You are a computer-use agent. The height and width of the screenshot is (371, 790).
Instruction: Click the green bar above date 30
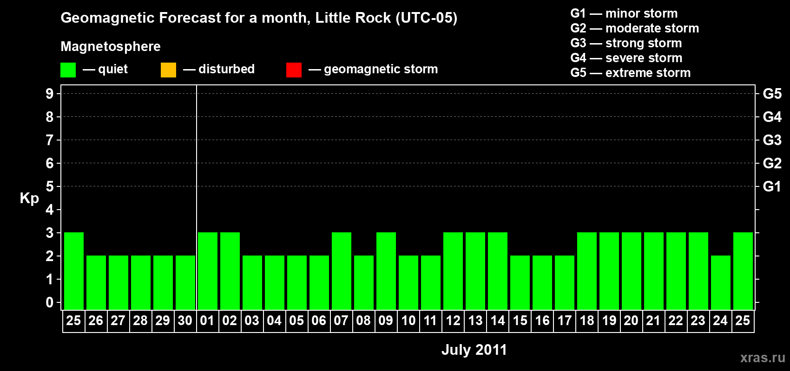coord(185,282)
